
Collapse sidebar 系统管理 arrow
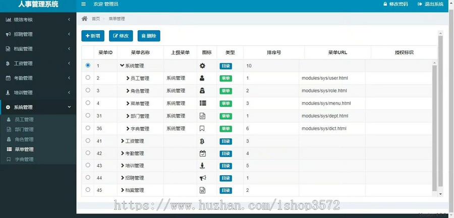pyautogui.click(x=69, y=107)
